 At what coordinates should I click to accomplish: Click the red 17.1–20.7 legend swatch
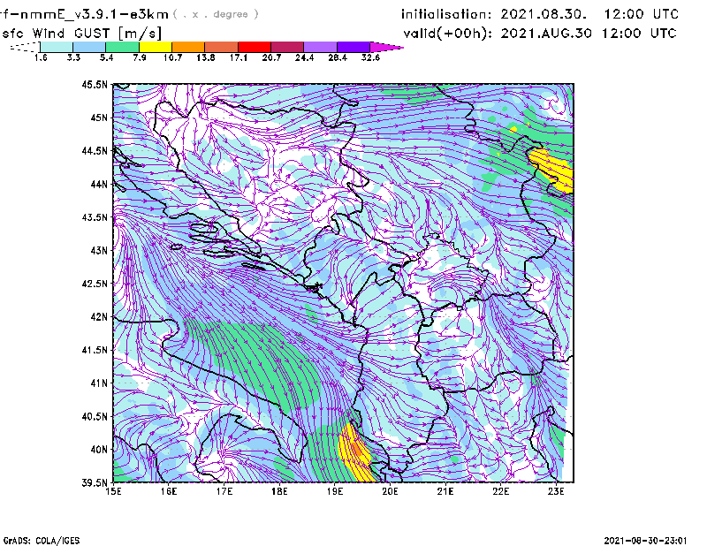click(x=255, y=47)
